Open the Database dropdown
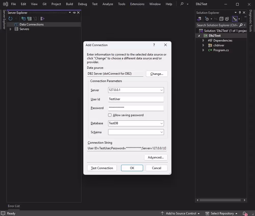 161,124
